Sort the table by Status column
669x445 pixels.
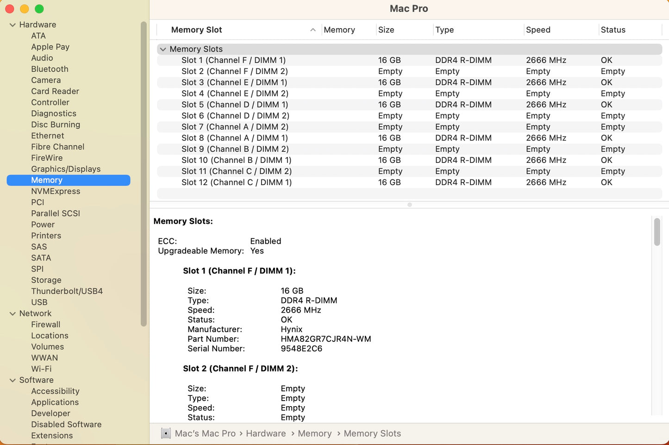point(613,30)
